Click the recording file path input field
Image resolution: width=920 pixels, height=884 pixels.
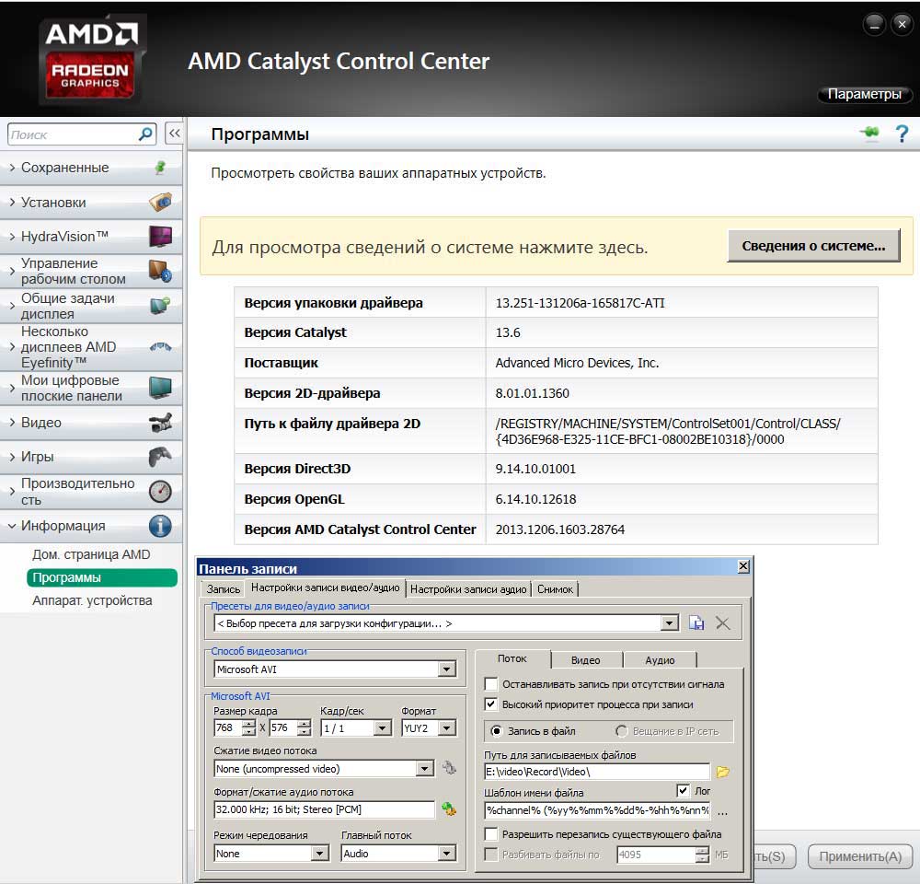pos(596,772)
